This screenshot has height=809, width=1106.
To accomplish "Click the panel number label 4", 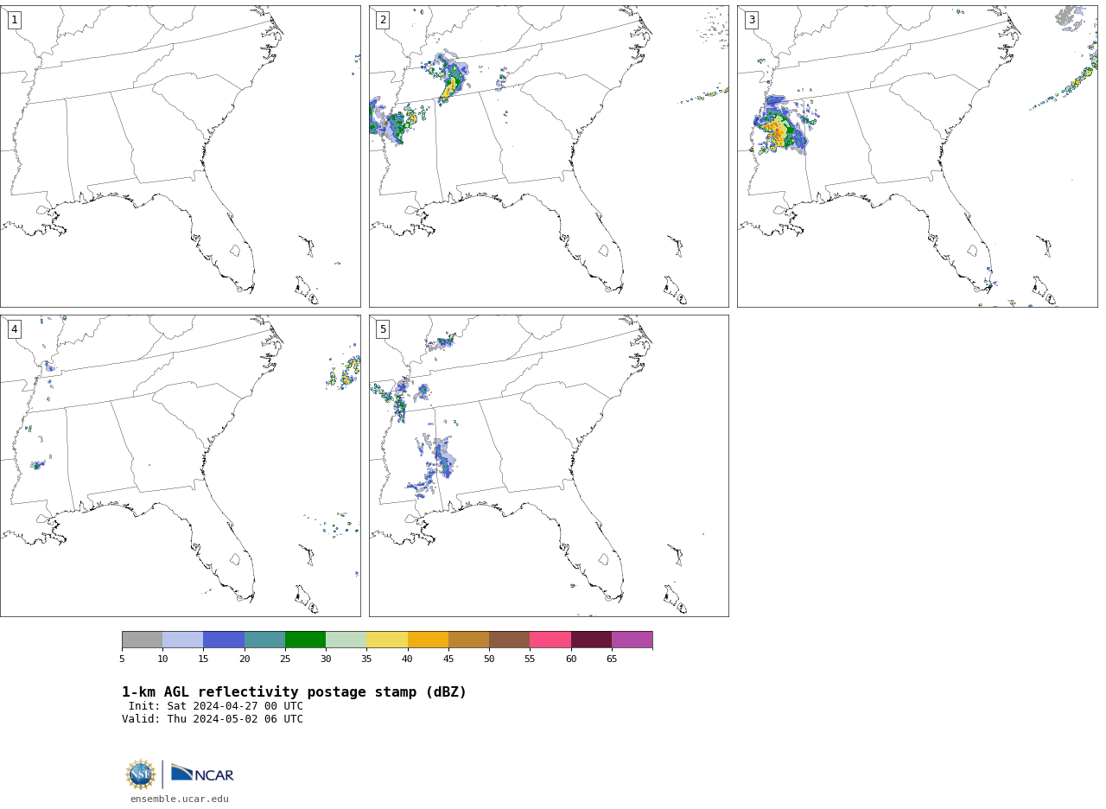I will [14, 329].
